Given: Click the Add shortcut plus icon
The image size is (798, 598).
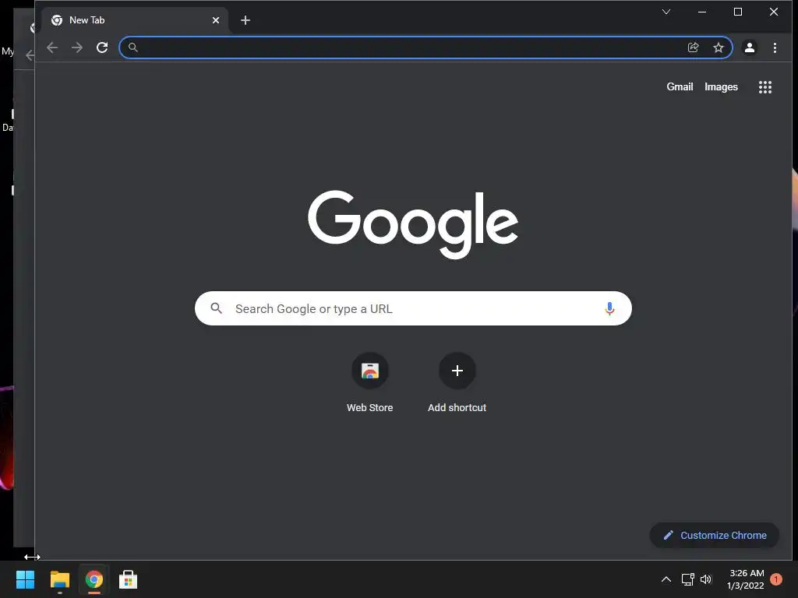Looking at the screenshot, I should [457, 371].
